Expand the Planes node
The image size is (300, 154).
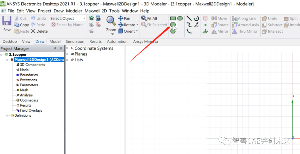(67, 54)
